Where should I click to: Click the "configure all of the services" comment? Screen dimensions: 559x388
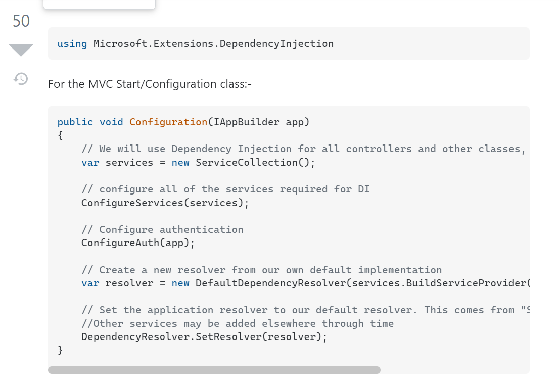[x=225, y=189]
